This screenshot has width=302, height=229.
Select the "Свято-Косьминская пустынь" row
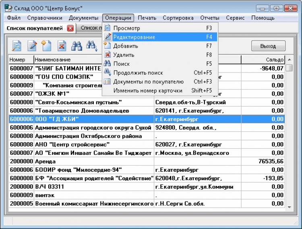tap(147, 102)
